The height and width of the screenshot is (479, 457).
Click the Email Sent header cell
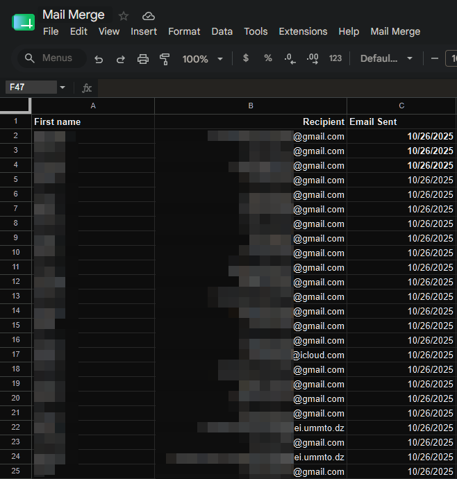click(x=401, y=121)
